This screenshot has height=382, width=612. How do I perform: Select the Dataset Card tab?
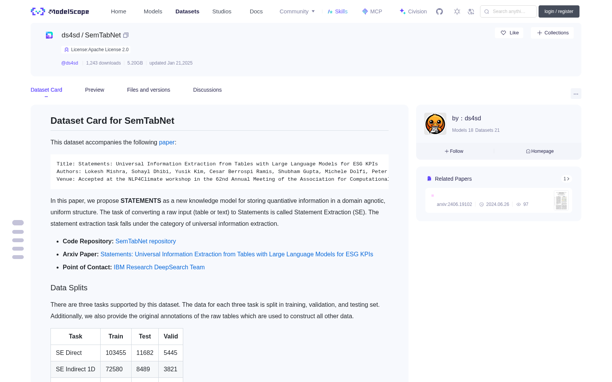click(x=46, y=90)
